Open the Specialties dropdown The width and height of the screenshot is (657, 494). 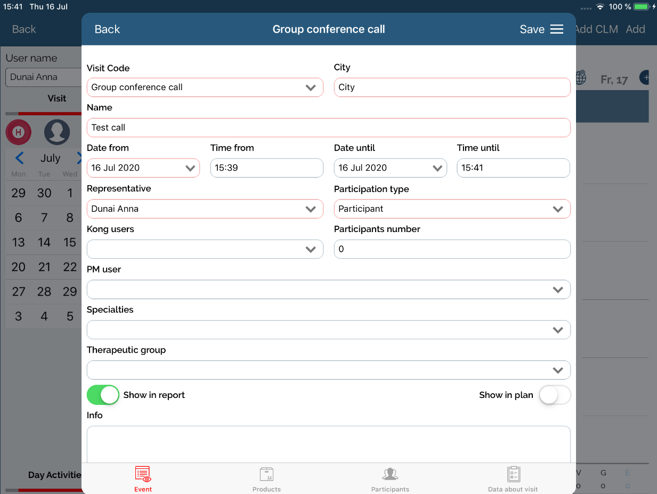click(328, 330)
